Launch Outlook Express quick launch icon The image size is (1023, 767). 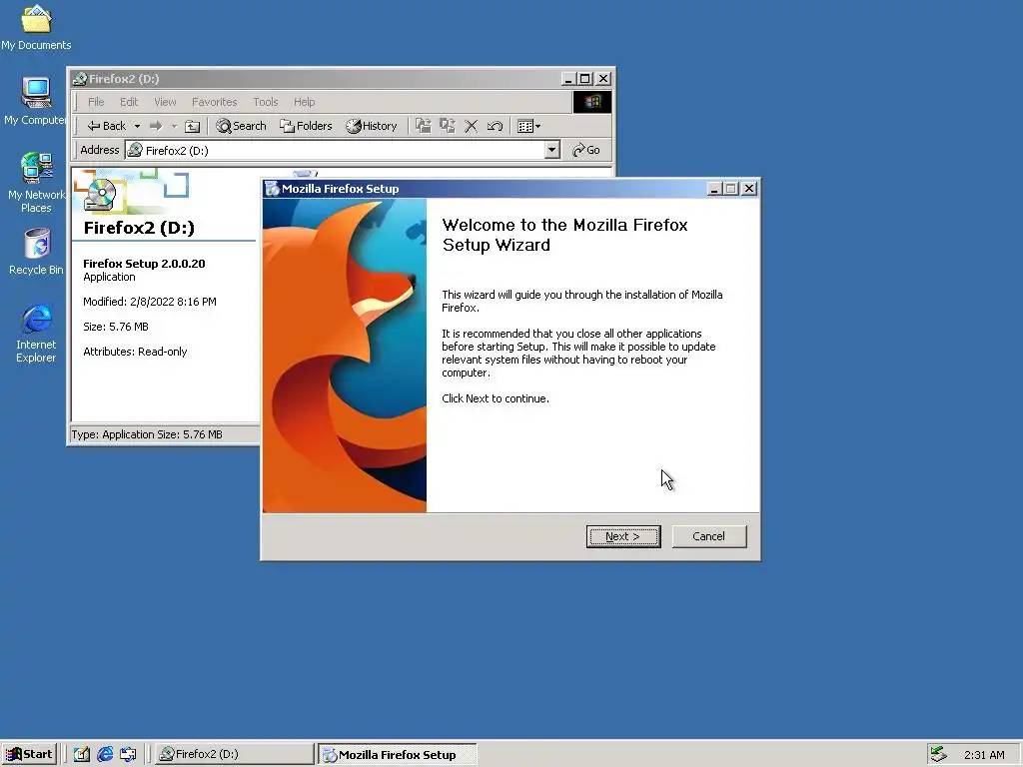pyautogui.click(x=128, y=754)
